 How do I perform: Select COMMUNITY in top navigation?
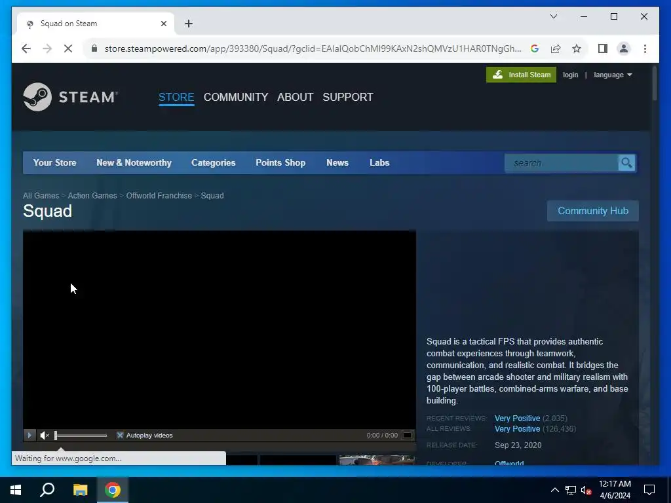236,97
